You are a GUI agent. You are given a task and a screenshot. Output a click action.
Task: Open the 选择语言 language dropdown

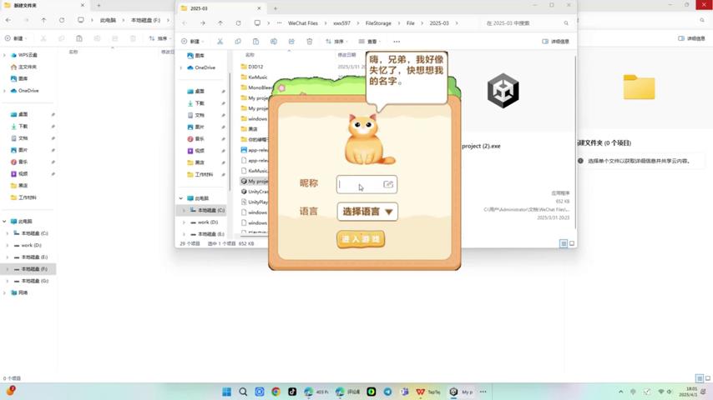tap(367, 212)
